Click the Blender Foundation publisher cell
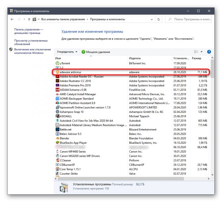Screen dimensions: 222x202 click(x=141, y=138)
